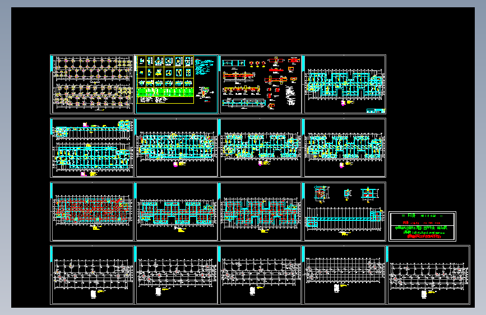Open the sheet with the dense red reinforcement plan

92,211
